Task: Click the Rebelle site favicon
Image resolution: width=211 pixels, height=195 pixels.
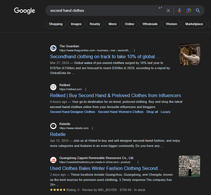Action: 53,126
